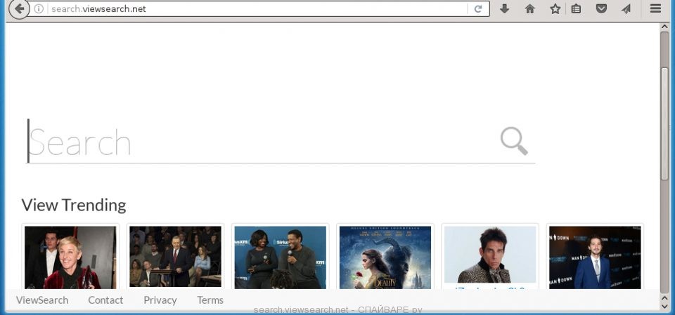Open the hamburger menu button
This screenshot has width=675, height=315.
pos(655,9)
